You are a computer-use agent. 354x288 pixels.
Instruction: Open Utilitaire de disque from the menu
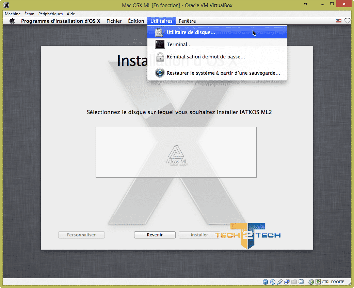(x=191, y=33)
